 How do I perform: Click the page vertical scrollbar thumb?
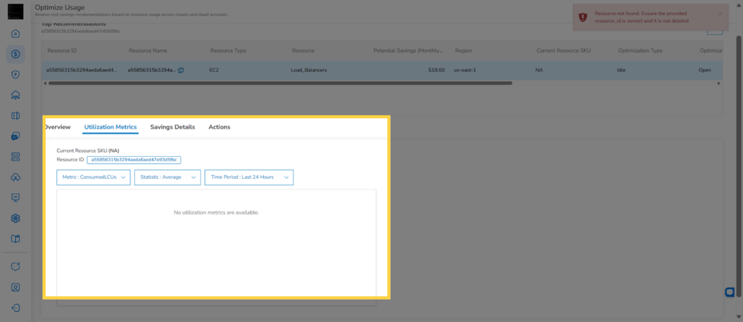[738, 166]
